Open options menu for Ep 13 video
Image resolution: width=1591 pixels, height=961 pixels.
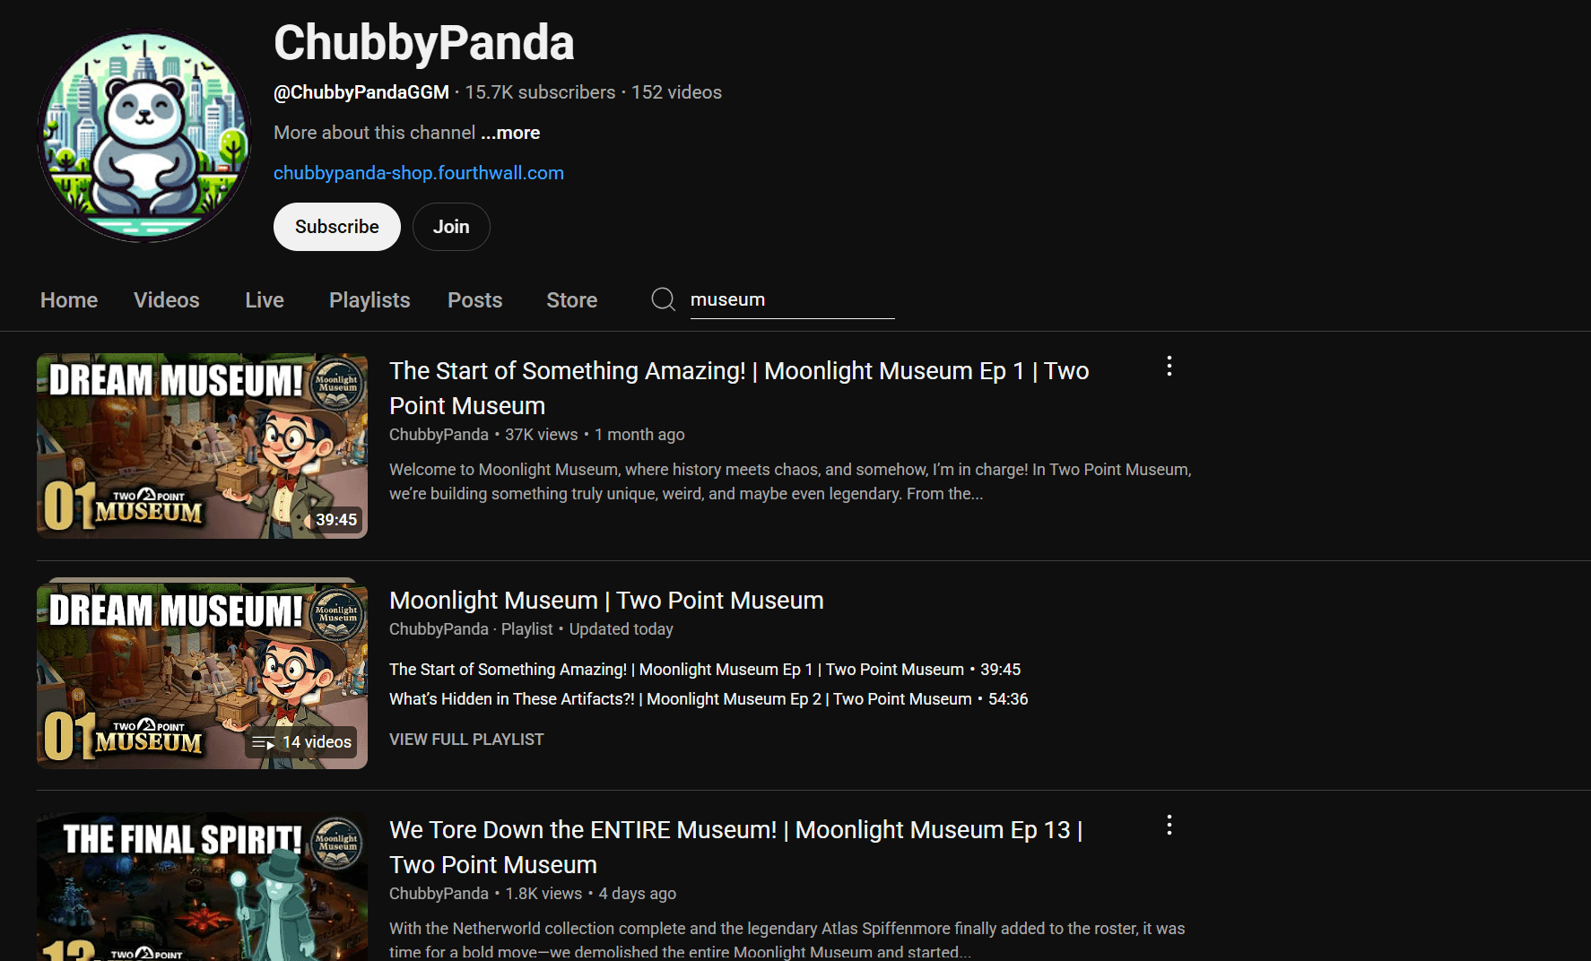click(x=1169, y=825)
